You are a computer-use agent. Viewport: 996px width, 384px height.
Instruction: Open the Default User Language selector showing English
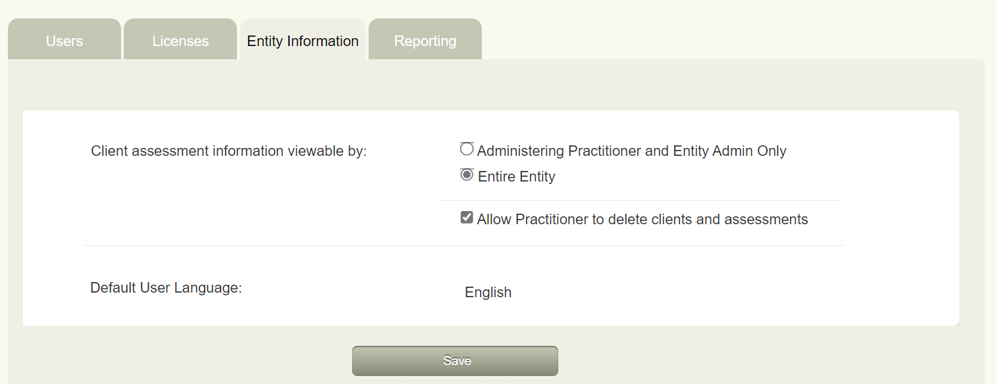[488, 292]
